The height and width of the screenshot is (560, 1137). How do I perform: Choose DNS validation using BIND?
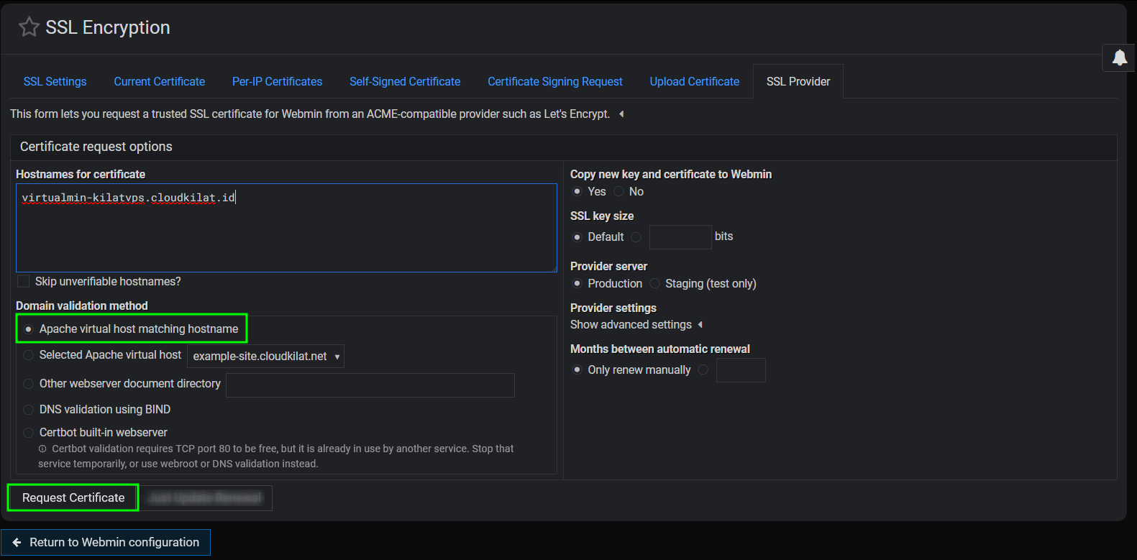pyautogui.click(x=29, y=410)
